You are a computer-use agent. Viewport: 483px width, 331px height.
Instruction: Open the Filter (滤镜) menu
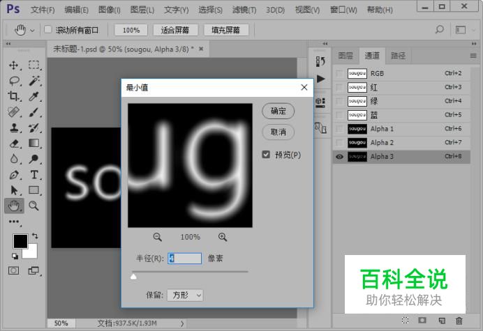pyautogui.click(x=244, y=10)
